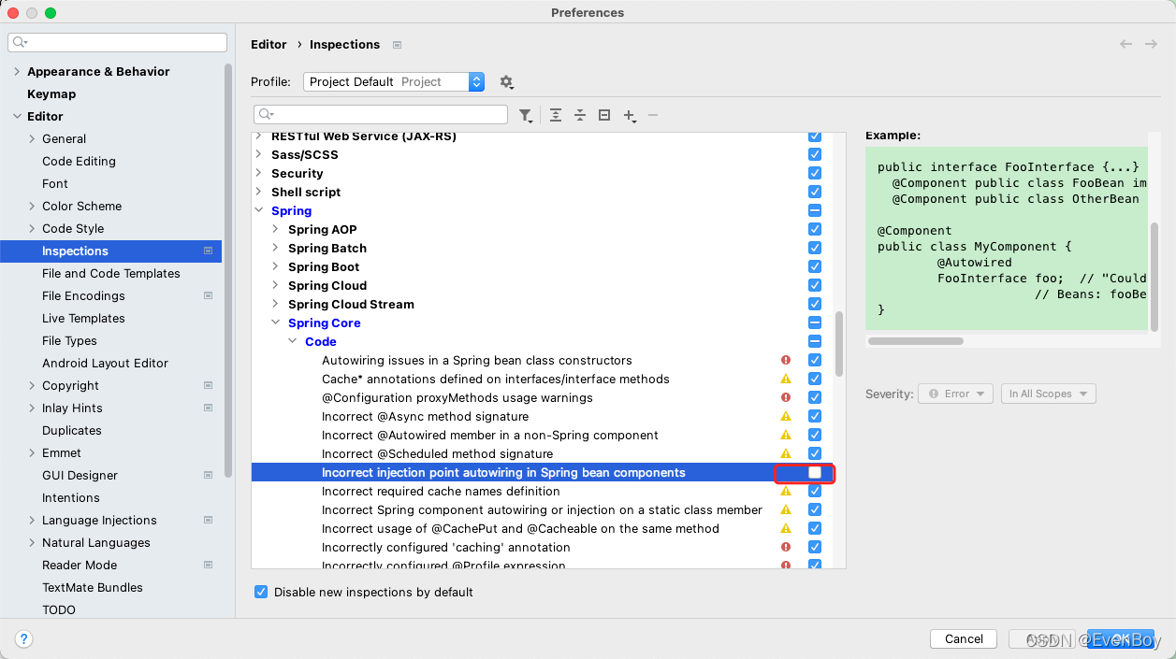The height and width of the screenshot is (659, 1176).
Task: Toggle the Spring group checkbox
Action: 815,210
